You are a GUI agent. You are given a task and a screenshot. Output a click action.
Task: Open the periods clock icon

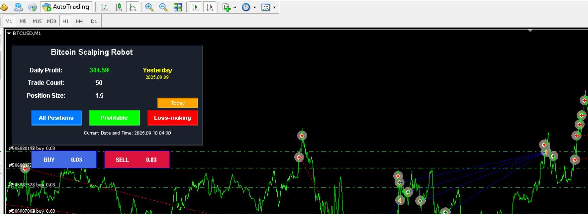[246, 7]
